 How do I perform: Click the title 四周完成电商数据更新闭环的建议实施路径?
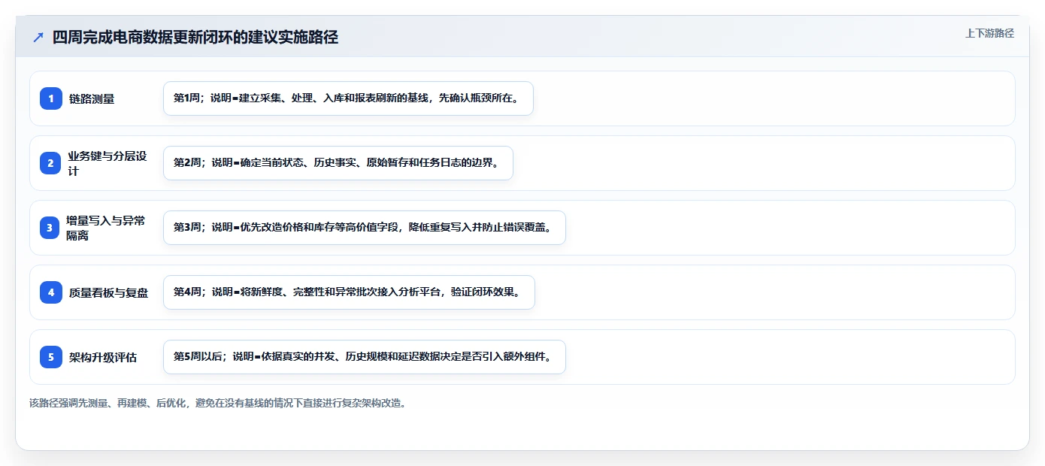click(195, 38)
